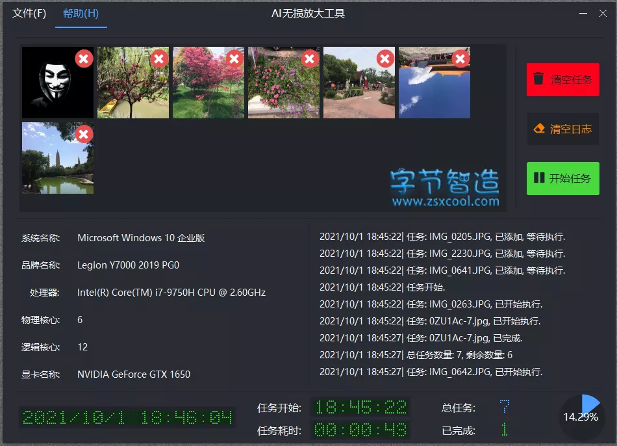The height and width of the screenshot is (446, 617).
Task: Click log entry IMG_0641.JPG 已添加
Action: [442, 270]
